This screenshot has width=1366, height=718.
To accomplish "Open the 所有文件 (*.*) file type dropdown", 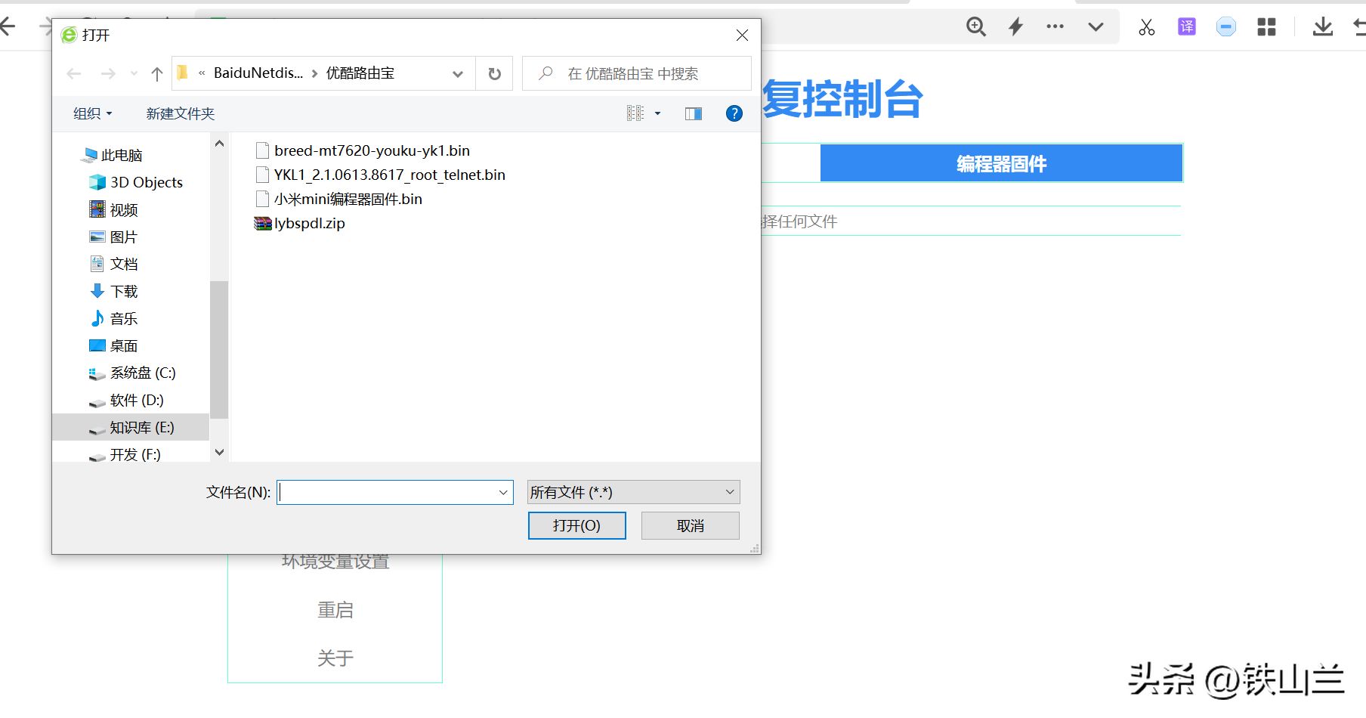I will [633, 492].
